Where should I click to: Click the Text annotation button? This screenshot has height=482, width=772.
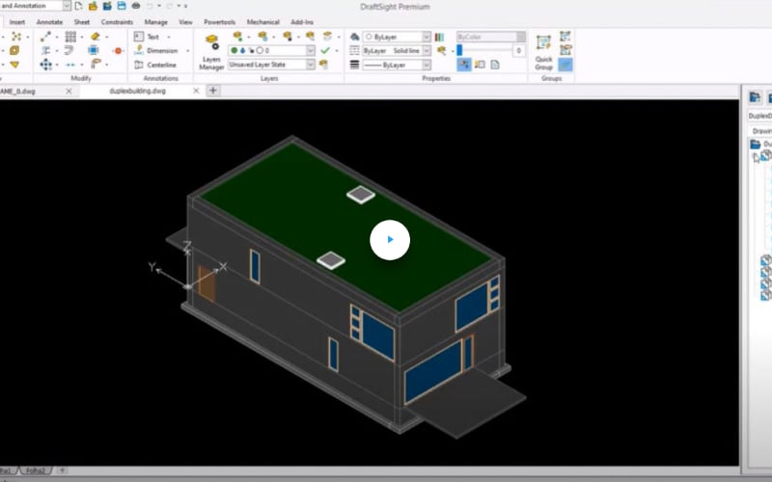147,37
